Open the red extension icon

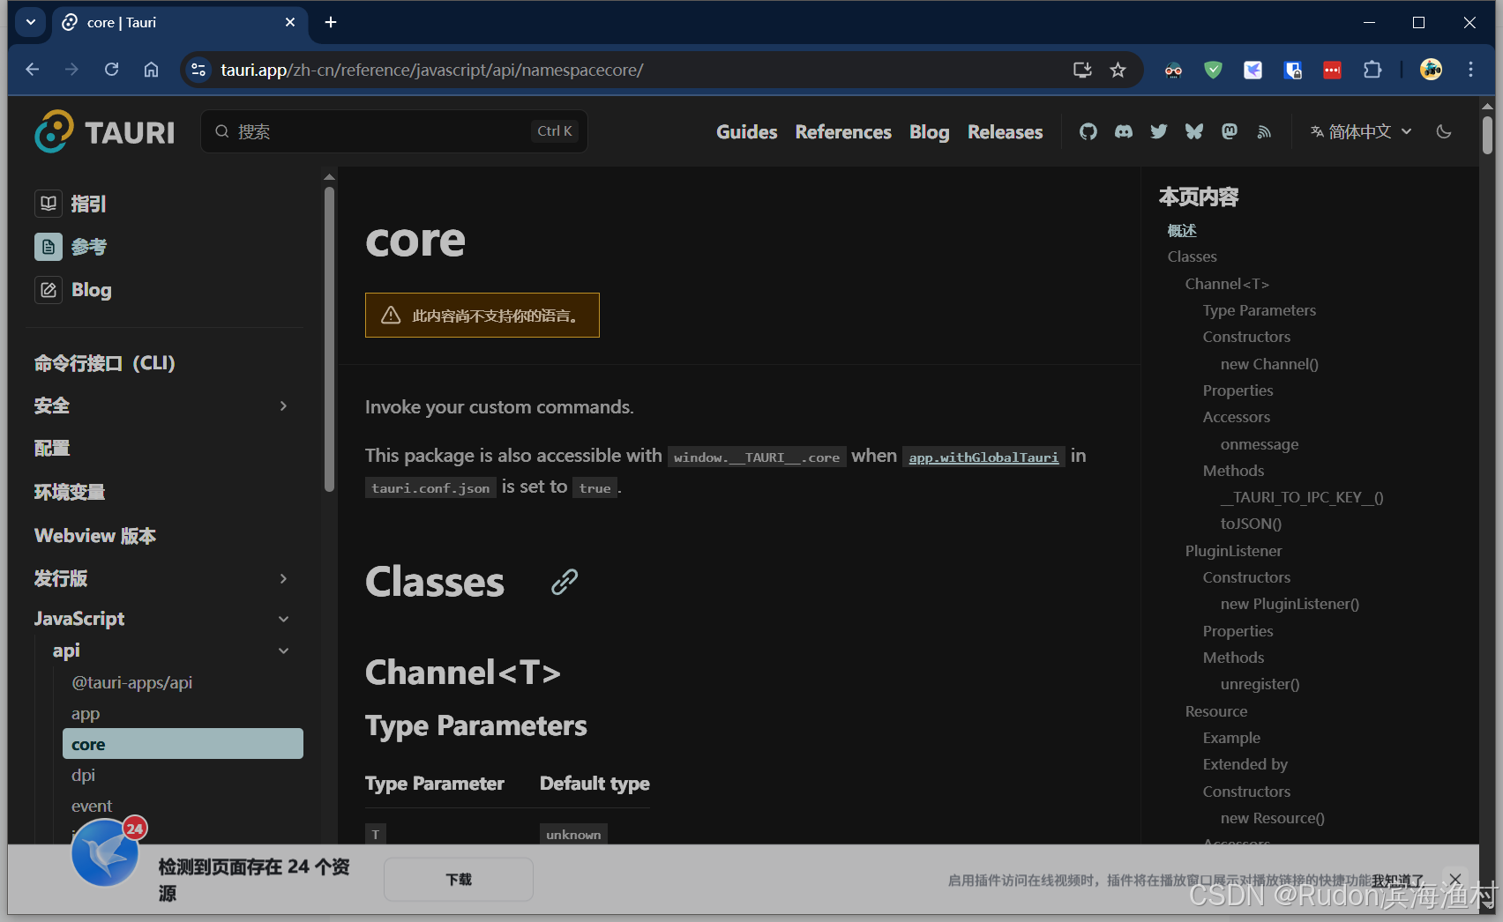(1332, 70)
